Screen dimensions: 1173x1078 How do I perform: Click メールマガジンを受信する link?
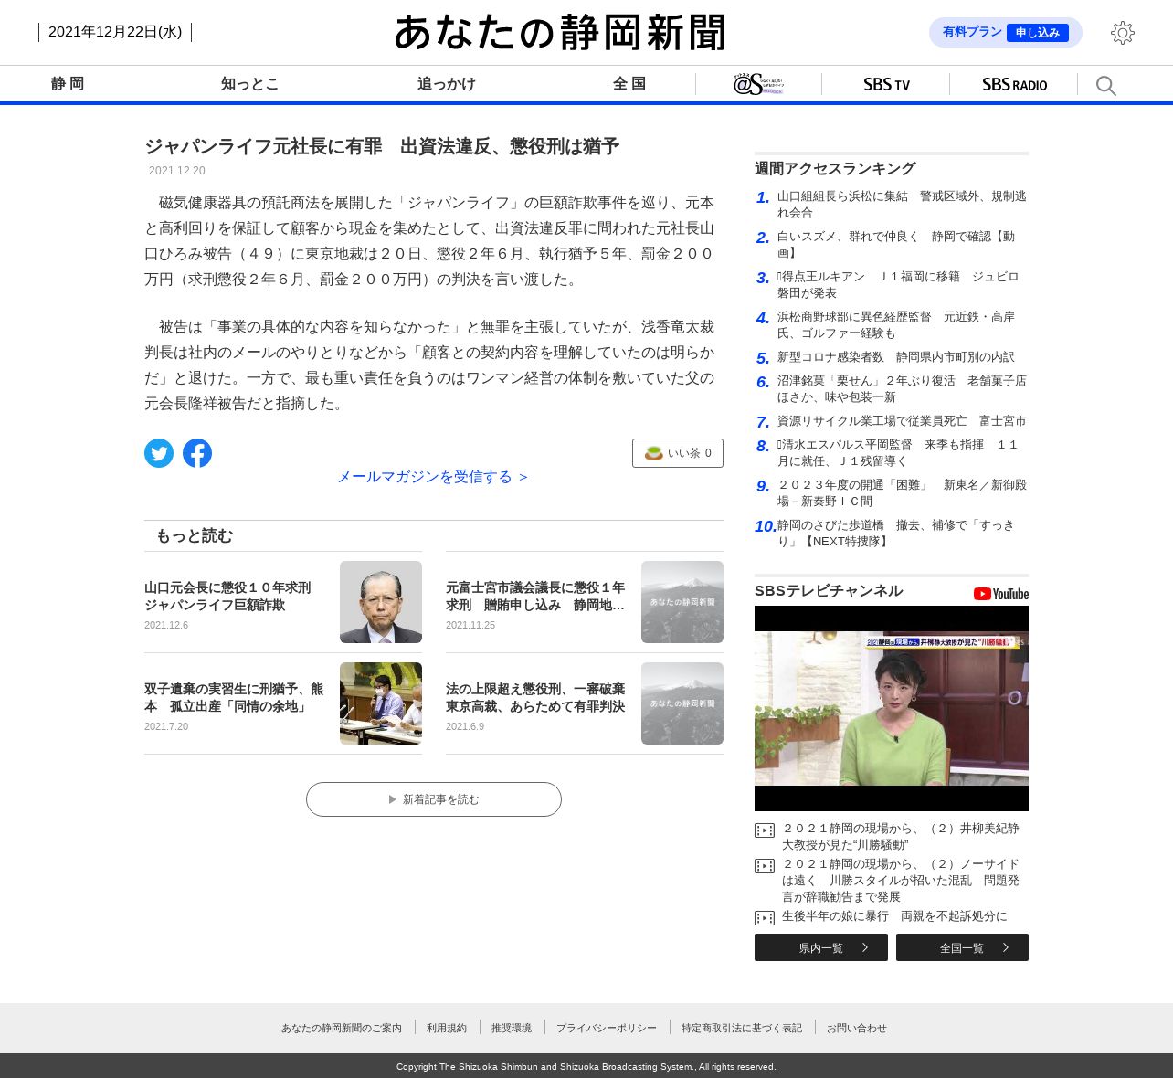(434, 477)
